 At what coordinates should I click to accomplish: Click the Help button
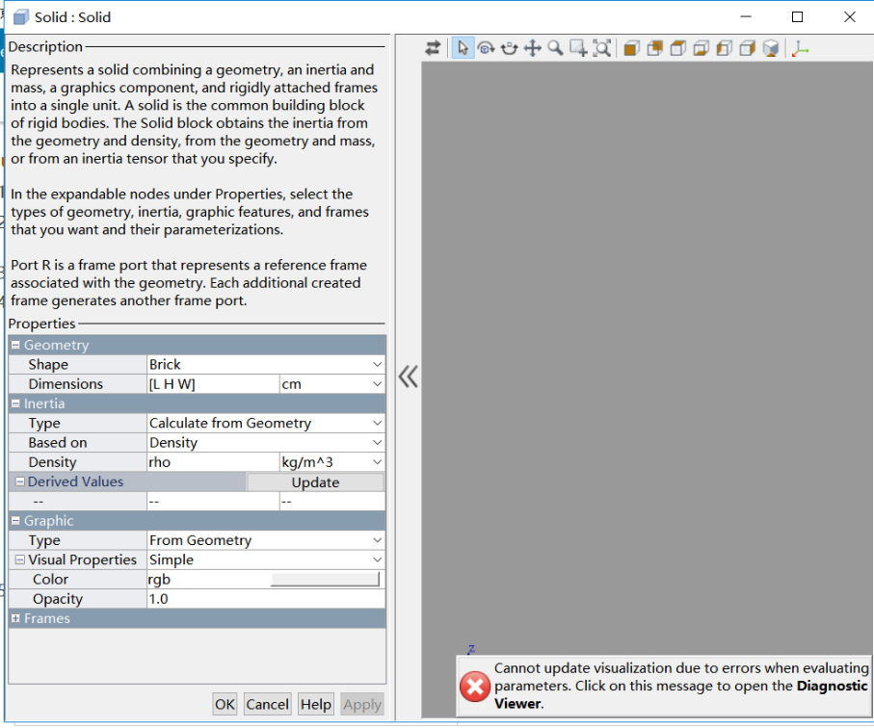tap(315, 704)
